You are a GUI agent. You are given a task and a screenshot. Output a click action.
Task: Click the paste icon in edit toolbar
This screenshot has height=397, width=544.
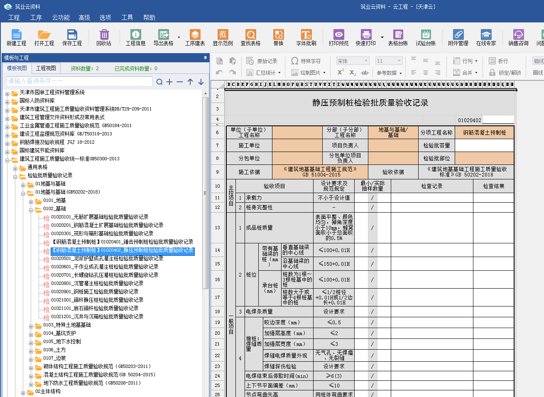233,61
